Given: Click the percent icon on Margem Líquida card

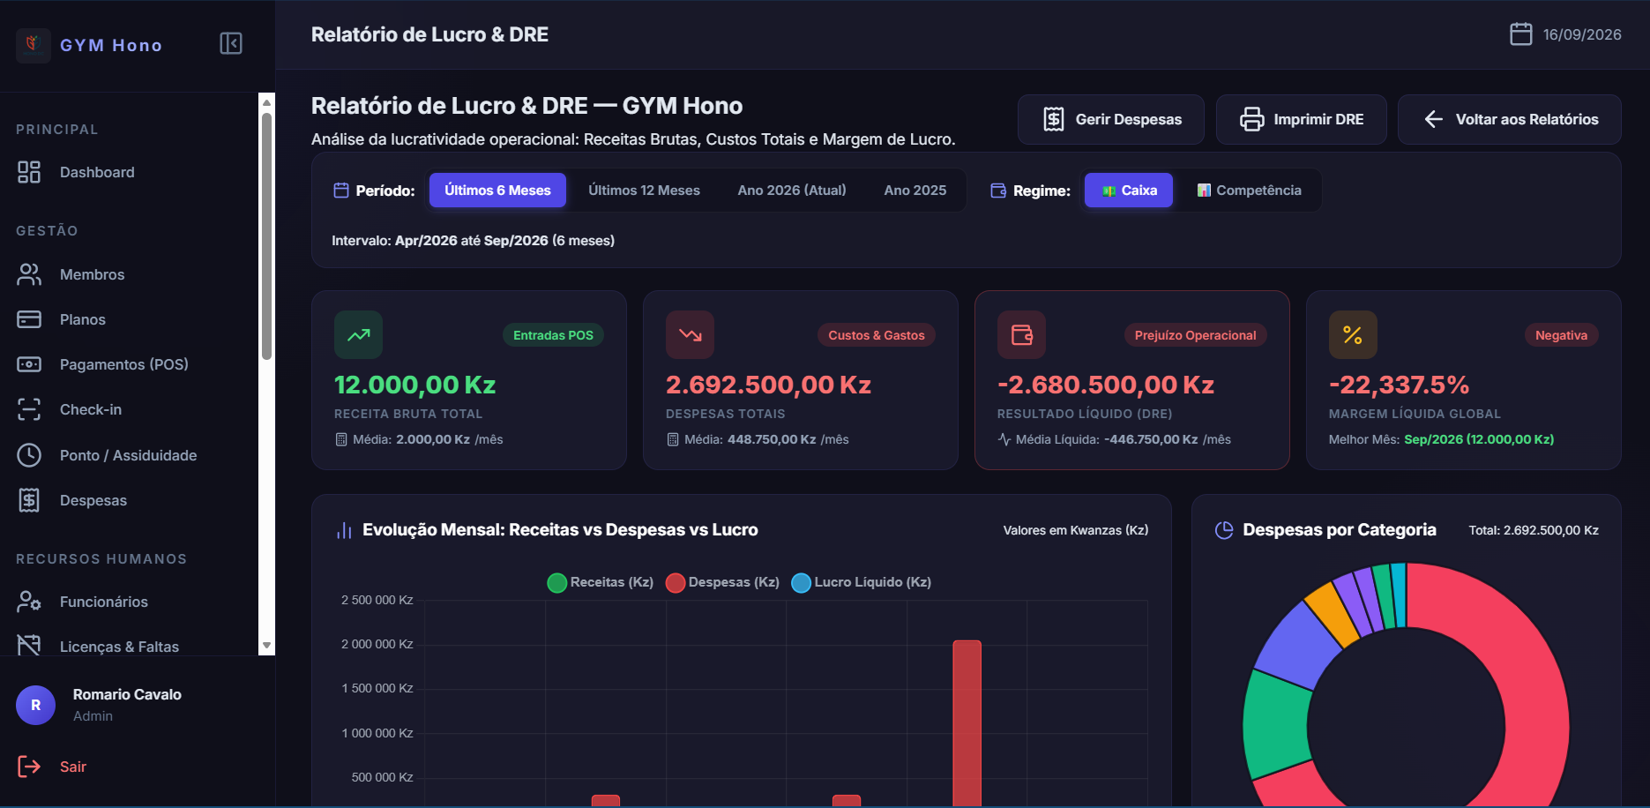Looking at the screenshot, I should [1353, 335].
